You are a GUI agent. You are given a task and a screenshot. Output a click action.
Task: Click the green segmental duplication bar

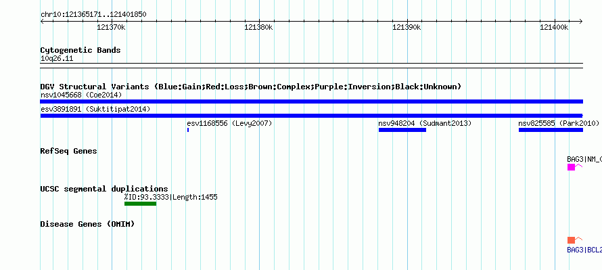tap(140, 204)
